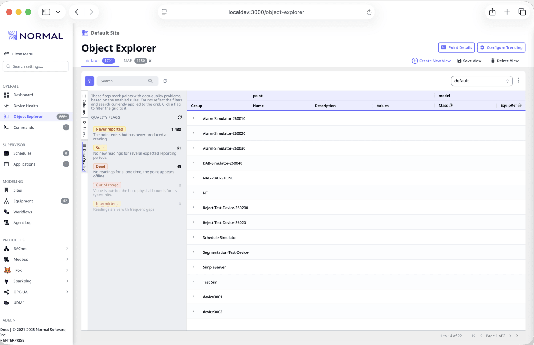Save the current view
The width and height of the screenshot is (534, 345).
click(x=469, y=61)
